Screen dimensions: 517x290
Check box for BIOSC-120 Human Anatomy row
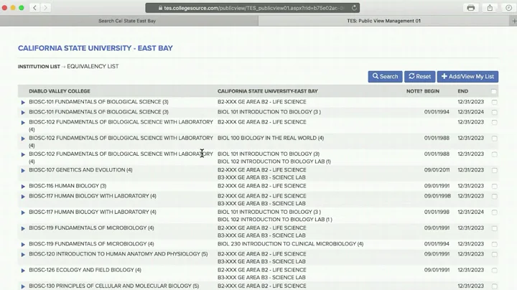tap(494, 254)
